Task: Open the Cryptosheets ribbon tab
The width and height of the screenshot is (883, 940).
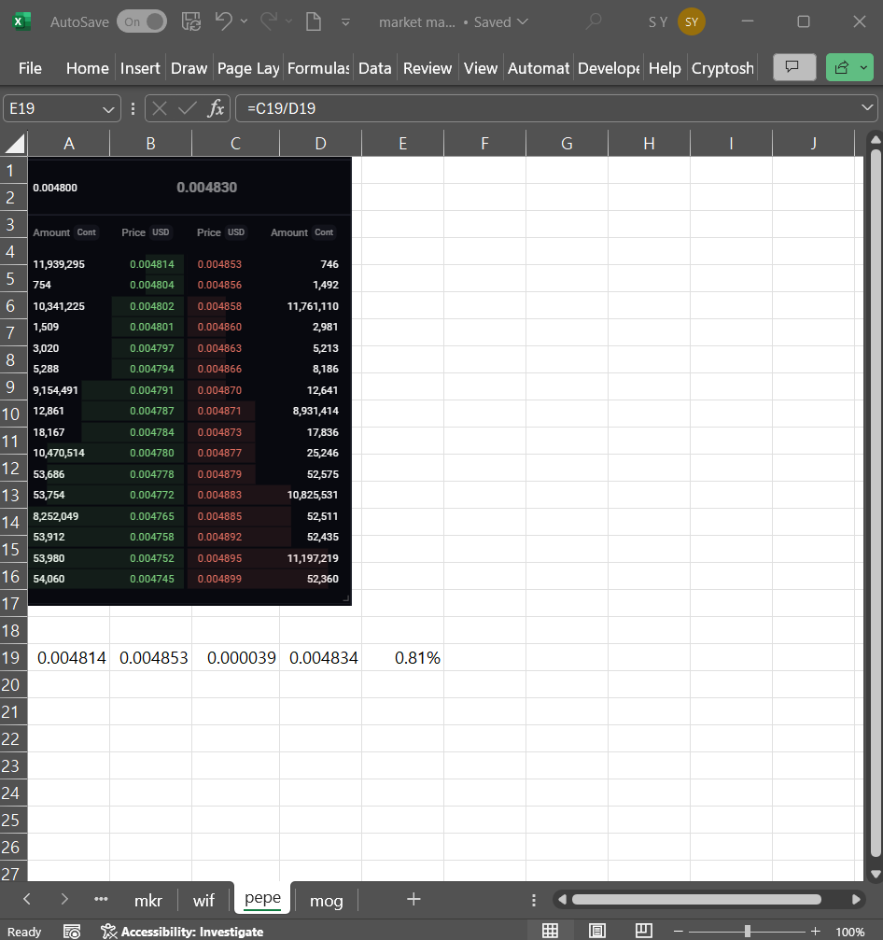Action: (x=722, y=68)
